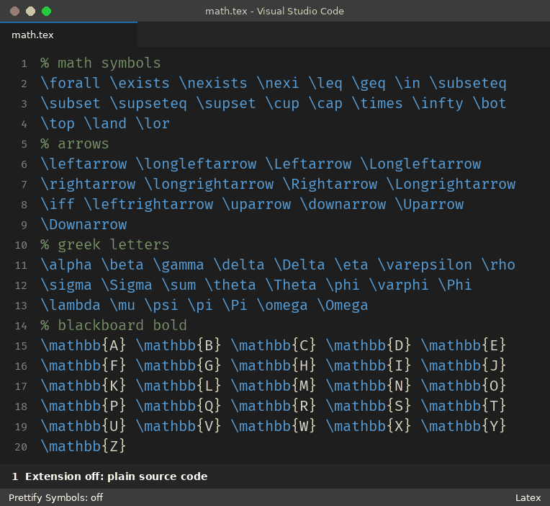Screen dimensions: 550x506
Task: Click the '% arrows' comment
Action: tap(75, 144)
